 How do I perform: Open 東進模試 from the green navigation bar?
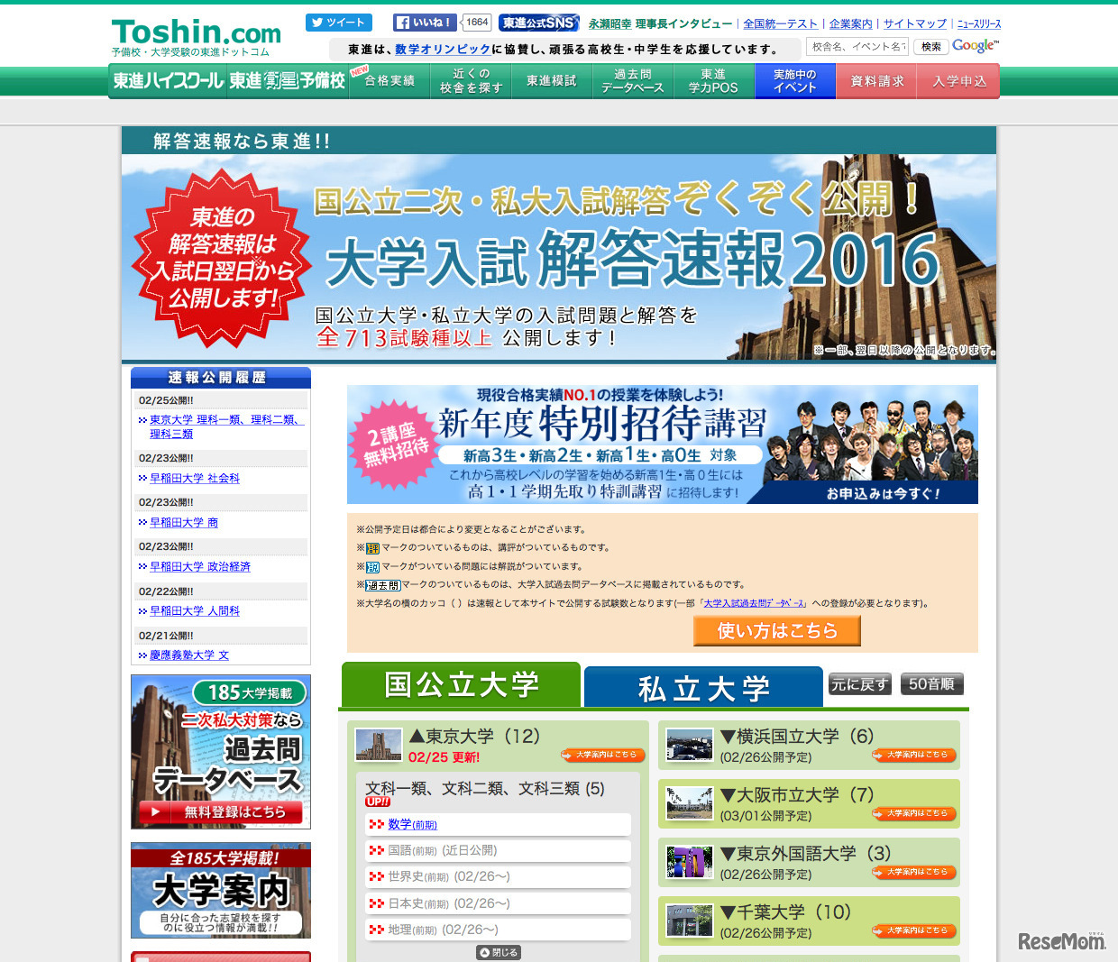tap(551, 80)
